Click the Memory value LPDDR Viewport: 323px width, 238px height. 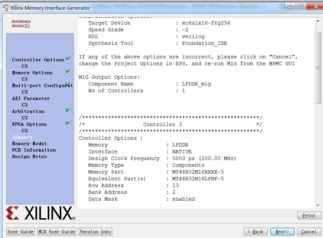(x=180, y=145)
